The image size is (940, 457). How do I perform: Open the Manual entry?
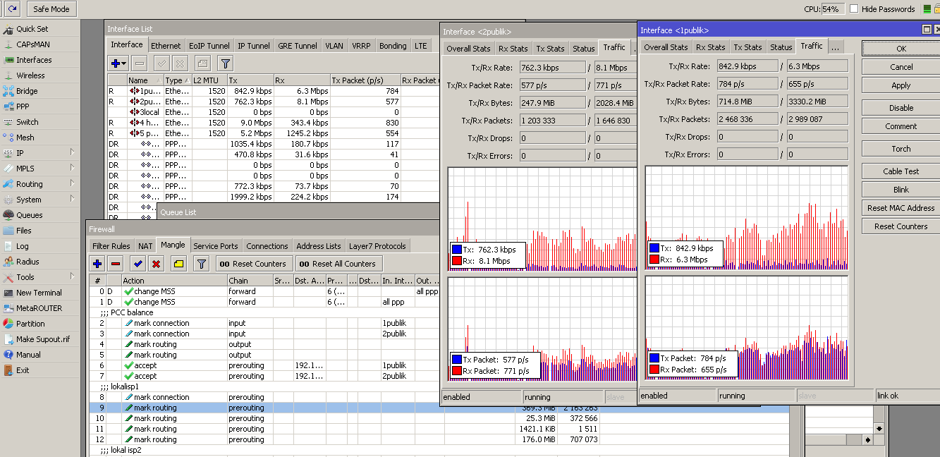(x=28, y=355)
